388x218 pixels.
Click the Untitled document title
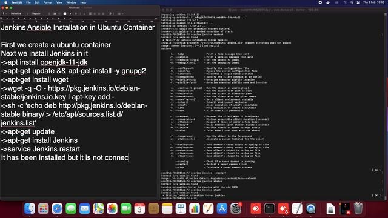74,8
